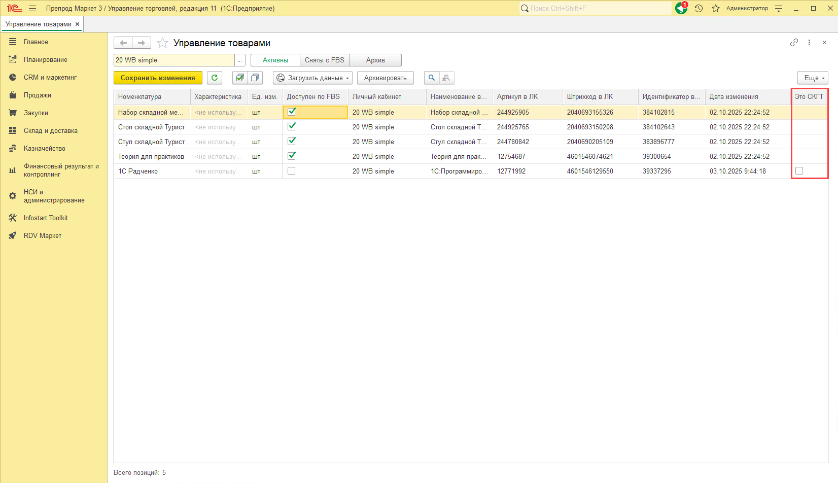The height and width of the screenshot is (483, 838).
Task: Open the notifications megaphone icon
Action: (681, 8)
